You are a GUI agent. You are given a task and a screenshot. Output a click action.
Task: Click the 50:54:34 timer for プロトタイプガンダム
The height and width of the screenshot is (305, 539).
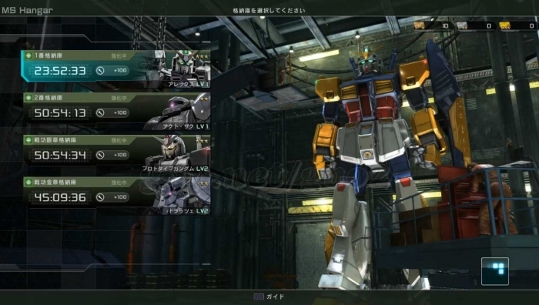click(x=60, y=155)
